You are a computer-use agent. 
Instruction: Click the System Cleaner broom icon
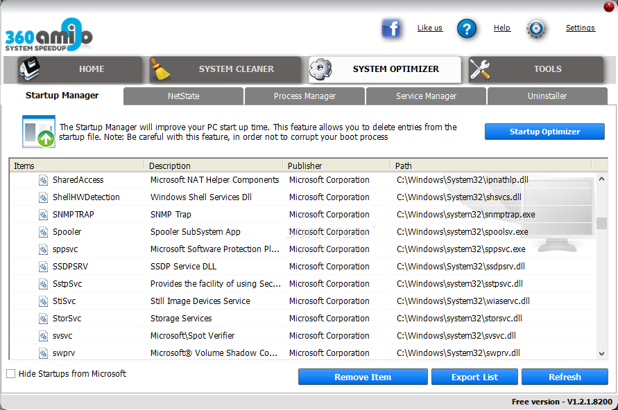tap(160, 69)
